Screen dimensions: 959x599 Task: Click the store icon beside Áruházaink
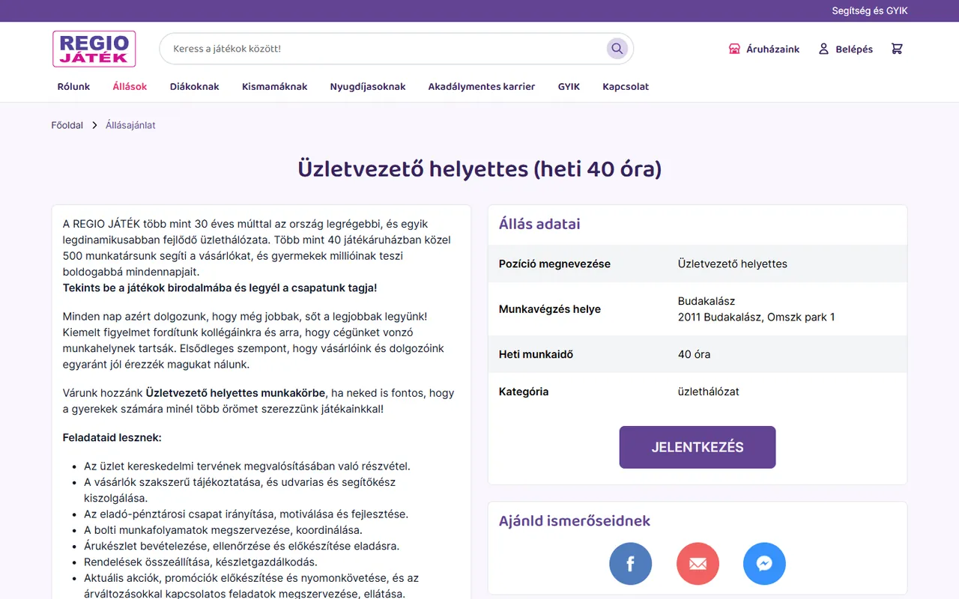tap(734, 49)
